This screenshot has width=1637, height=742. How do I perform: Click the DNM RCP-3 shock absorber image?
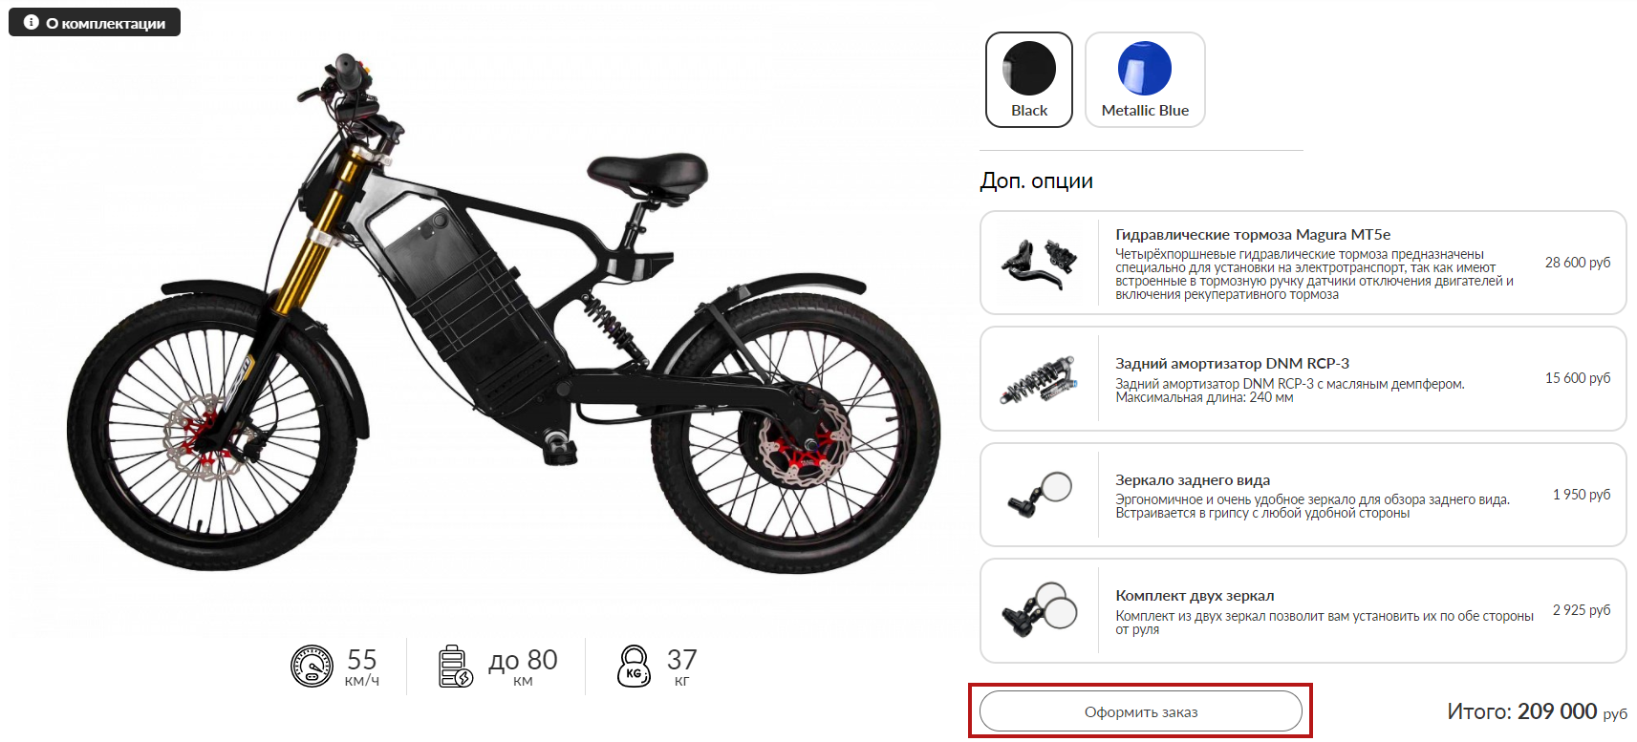(1039, 379)
